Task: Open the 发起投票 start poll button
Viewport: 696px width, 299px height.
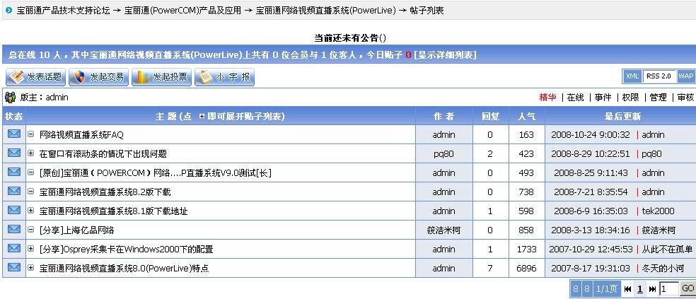Action: coord(161,77)
